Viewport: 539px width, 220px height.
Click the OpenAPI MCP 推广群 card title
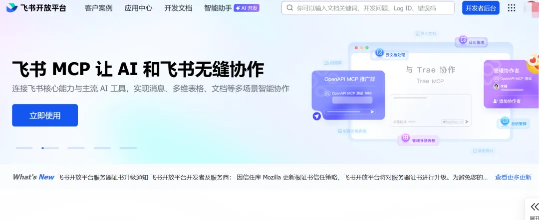[348, 79]
